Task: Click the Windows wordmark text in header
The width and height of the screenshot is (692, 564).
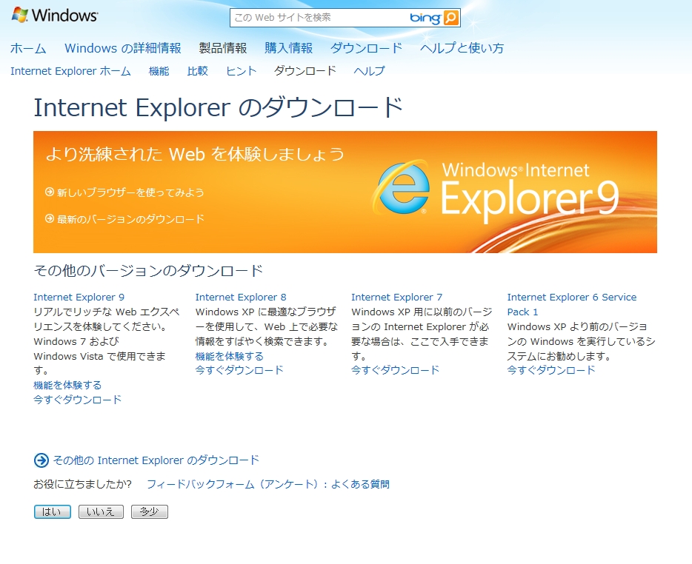Action: tap(65, 16)
